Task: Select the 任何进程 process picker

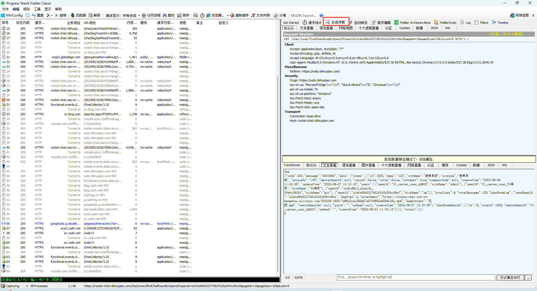Action: point(151,15)
